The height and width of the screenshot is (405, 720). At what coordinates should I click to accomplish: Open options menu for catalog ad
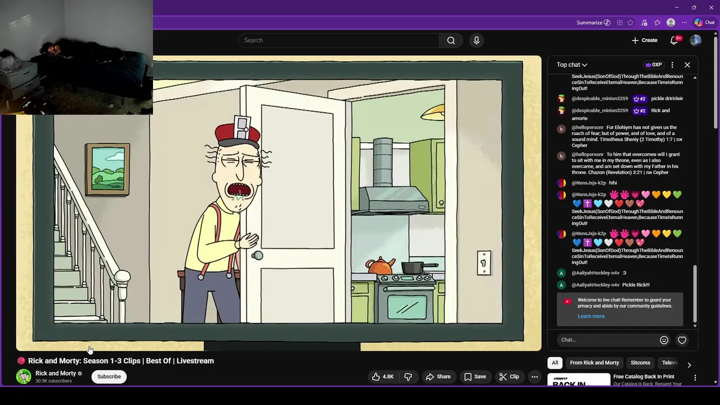[x=695, y=378]
